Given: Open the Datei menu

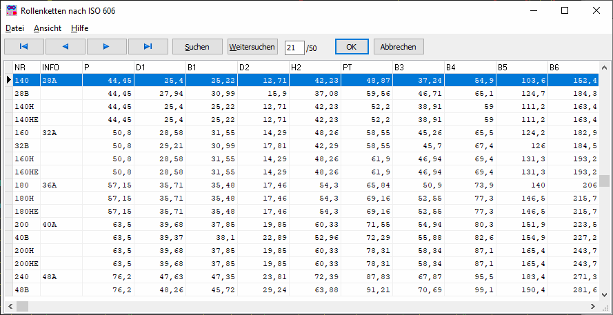Looking at the screenshot, I should pos(14,28).
